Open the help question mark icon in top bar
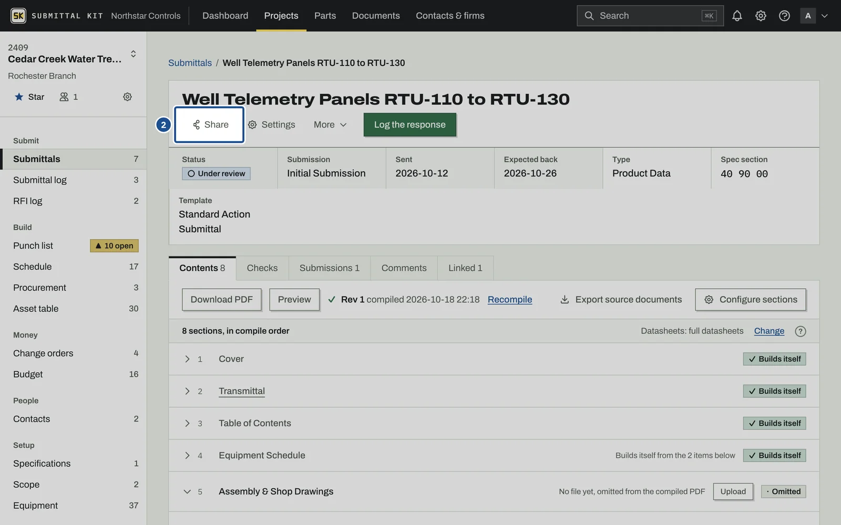Image resolution: width=841 pixels, height=525 pixels. [784, 16]
